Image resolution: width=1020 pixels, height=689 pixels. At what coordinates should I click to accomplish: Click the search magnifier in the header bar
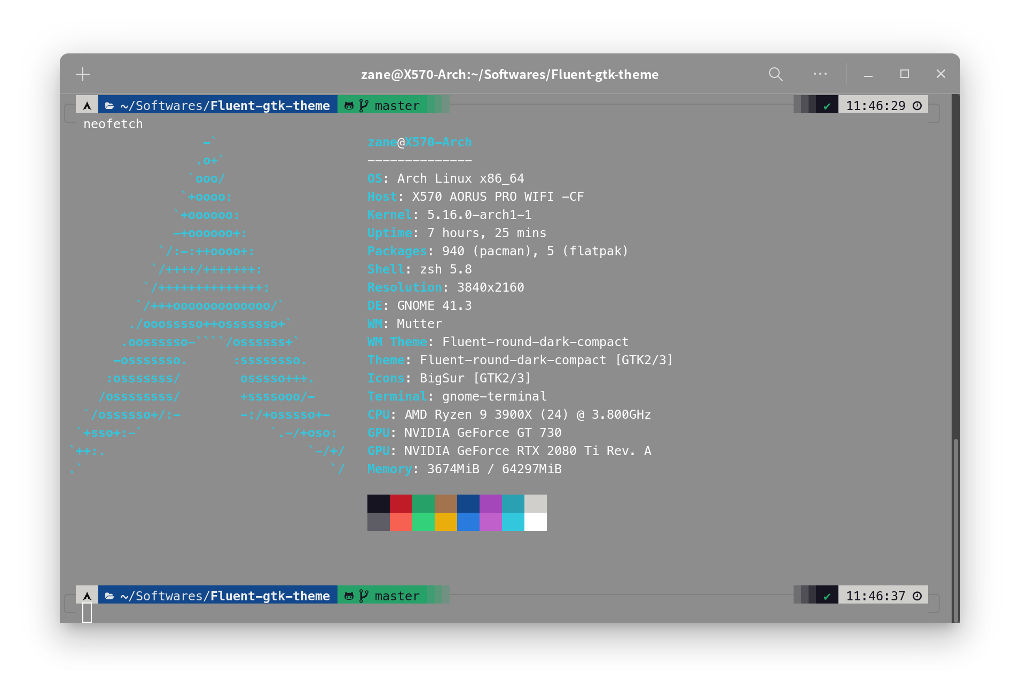[775, 74]
